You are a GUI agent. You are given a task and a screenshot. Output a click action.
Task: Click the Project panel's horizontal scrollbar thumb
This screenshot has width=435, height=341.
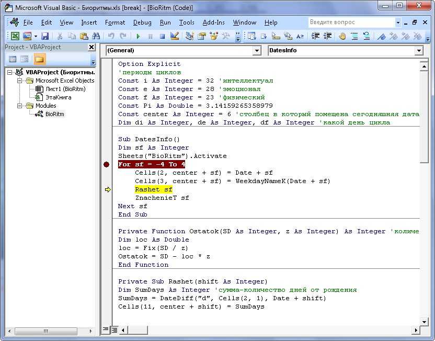click(x=46, y=331)
